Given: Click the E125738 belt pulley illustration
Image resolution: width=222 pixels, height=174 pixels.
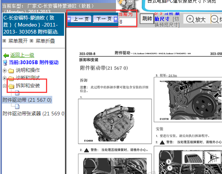Looking at the screenshot, I should pos(188,100).
